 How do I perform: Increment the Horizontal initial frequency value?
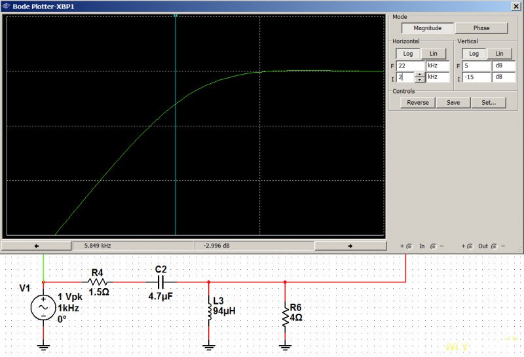point(419,75)
